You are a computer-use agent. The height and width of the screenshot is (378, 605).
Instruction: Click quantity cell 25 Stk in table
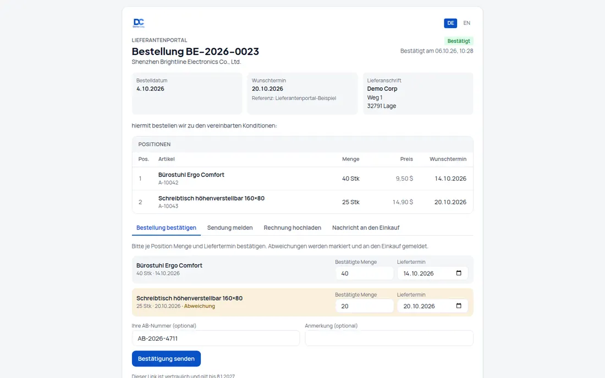point(350,202)
